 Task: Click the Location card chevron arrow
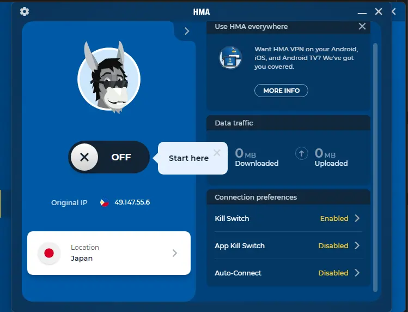pos(175,253)
